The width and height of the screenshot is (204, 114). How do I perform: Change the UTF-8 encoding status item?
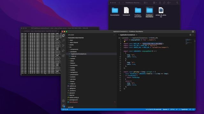[172, 110]
